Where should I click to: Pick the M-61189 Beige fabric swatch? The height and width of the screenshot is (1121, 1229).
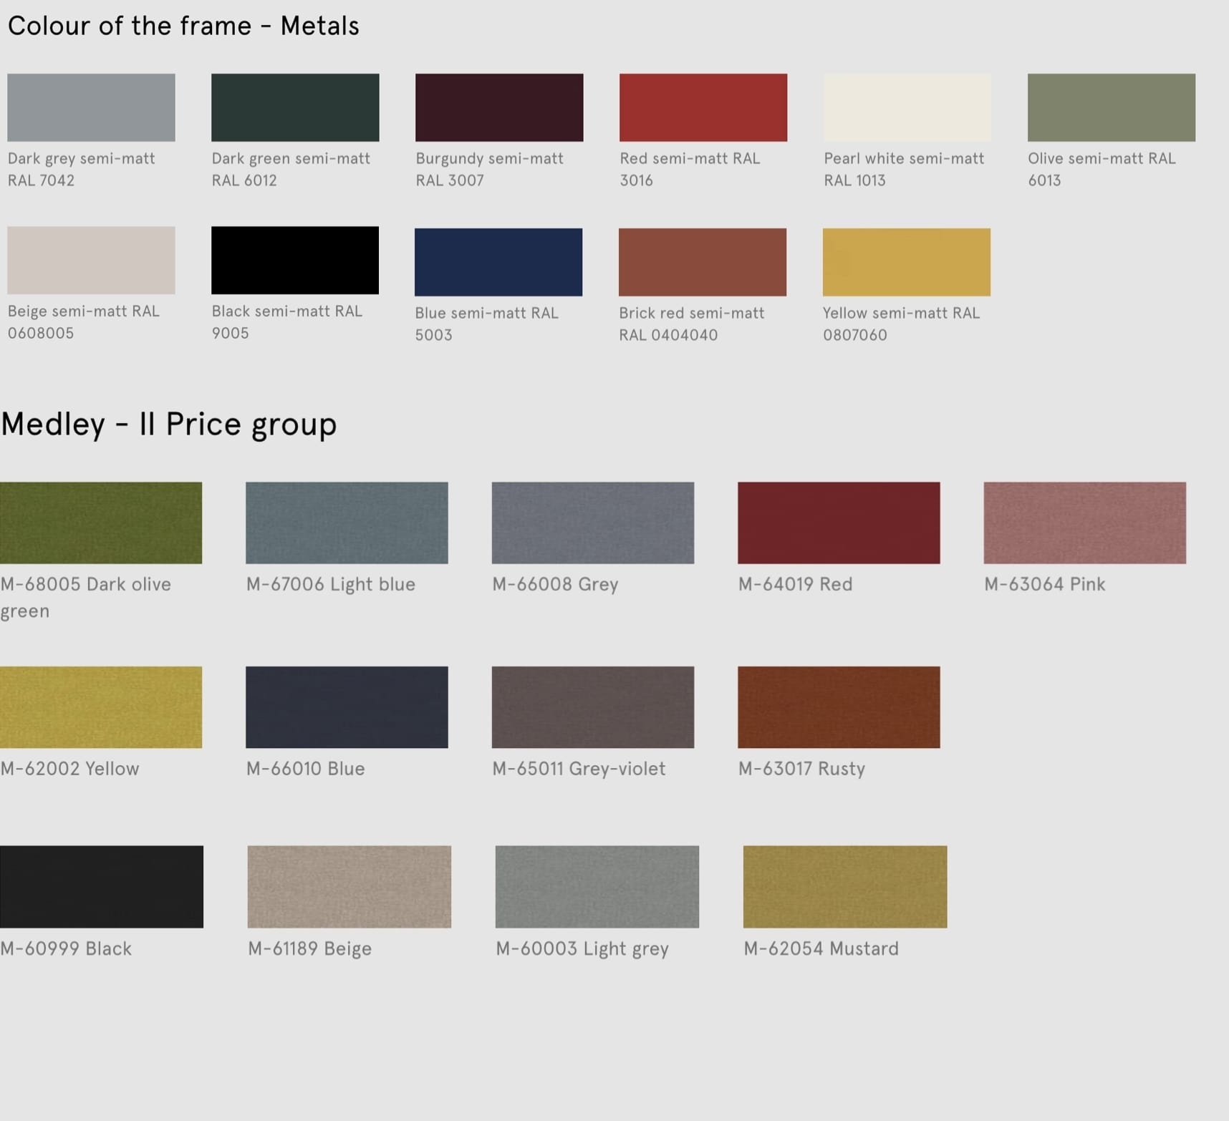click(350, 886)
